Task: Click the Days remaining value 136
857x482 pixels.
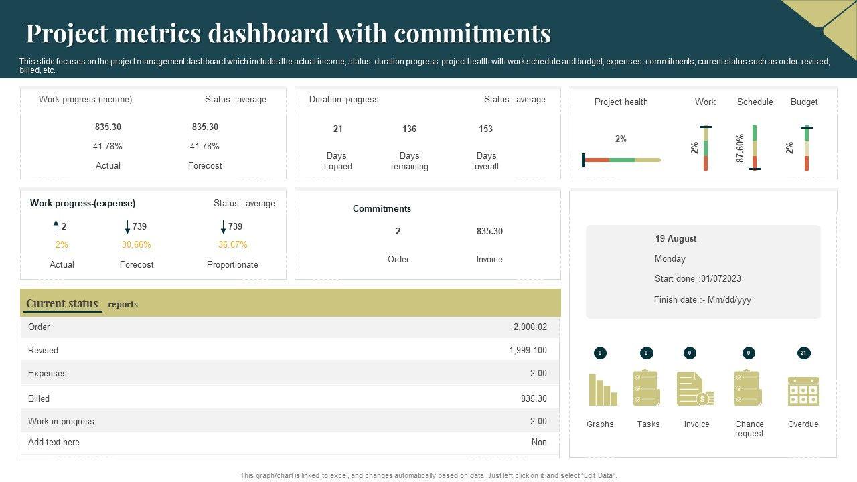Action: [x=409, y=129]
